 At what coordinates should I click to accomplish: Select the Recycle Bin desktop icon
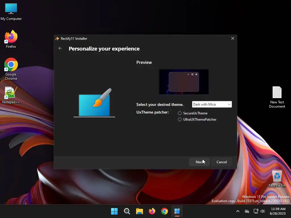point(277,179)
